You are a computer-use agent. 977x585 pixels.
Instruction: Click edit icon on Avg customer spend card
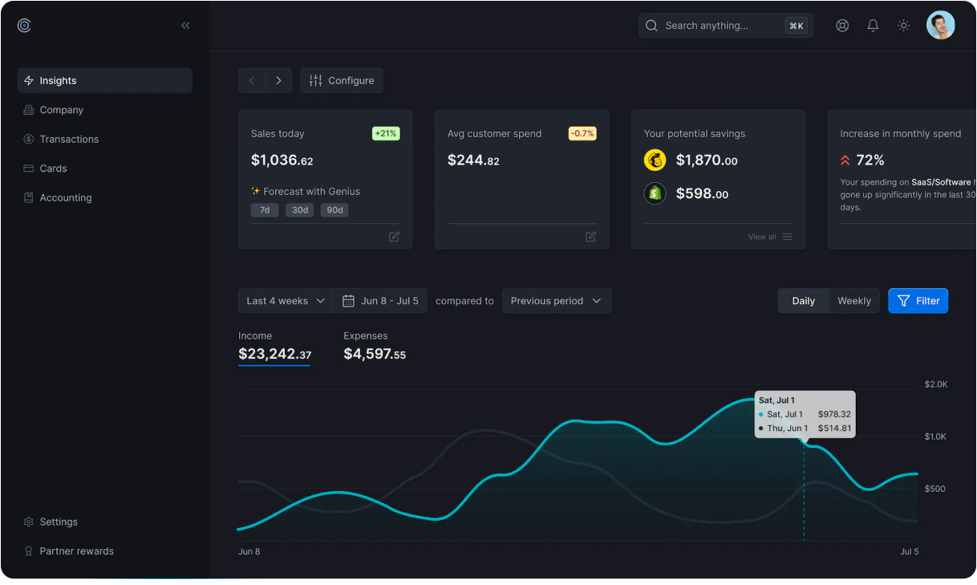point(590,237)
